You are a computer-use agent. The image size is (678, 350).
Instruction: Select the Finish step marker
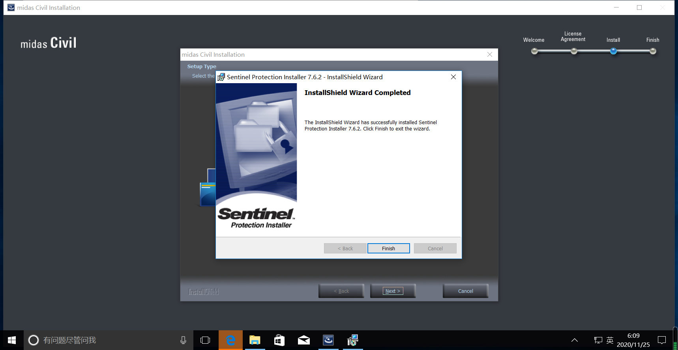coord(653,51)
